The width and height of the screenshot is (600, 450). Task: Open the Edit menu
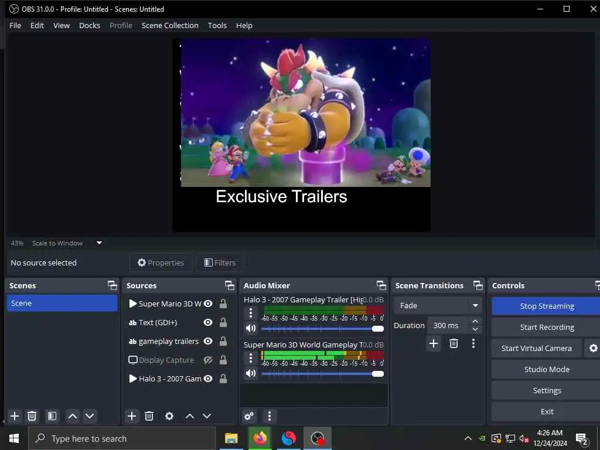(x=37, y=25)
